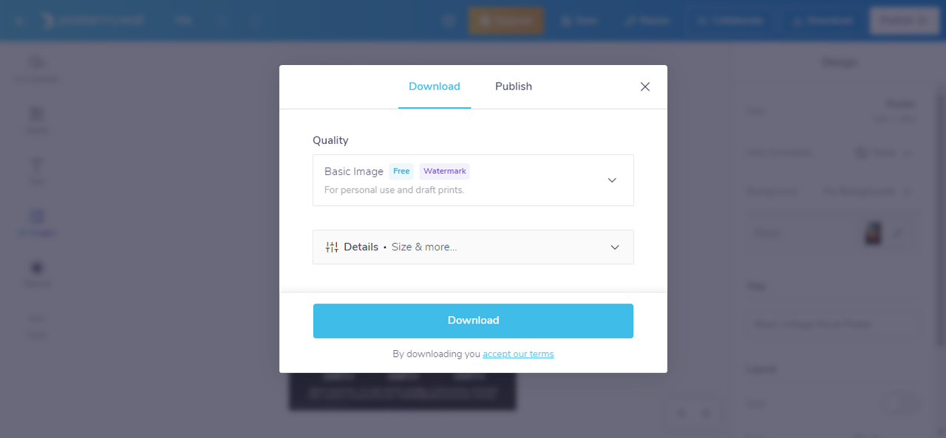
Task: Click the purple Watermark badge
Action: (444, 171)
